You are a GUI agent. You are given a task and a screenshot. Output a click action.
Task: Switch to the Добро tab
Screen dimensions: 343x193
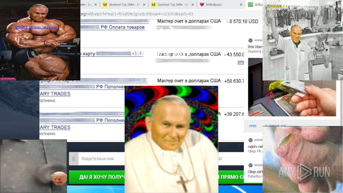pos(255,5)
